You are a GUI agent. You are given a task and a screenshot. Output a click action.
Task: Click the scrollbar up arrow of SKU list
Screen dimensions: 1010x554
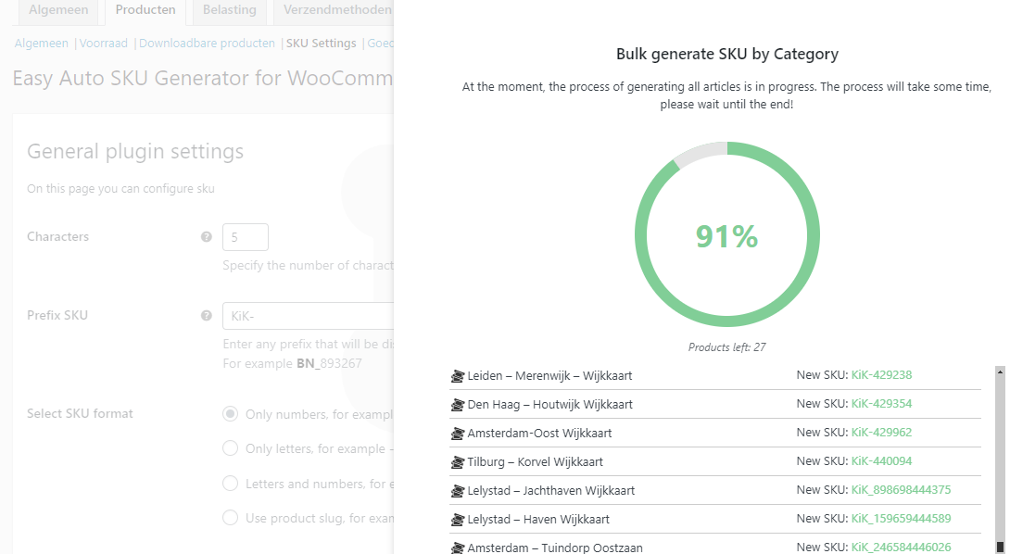1000,371
